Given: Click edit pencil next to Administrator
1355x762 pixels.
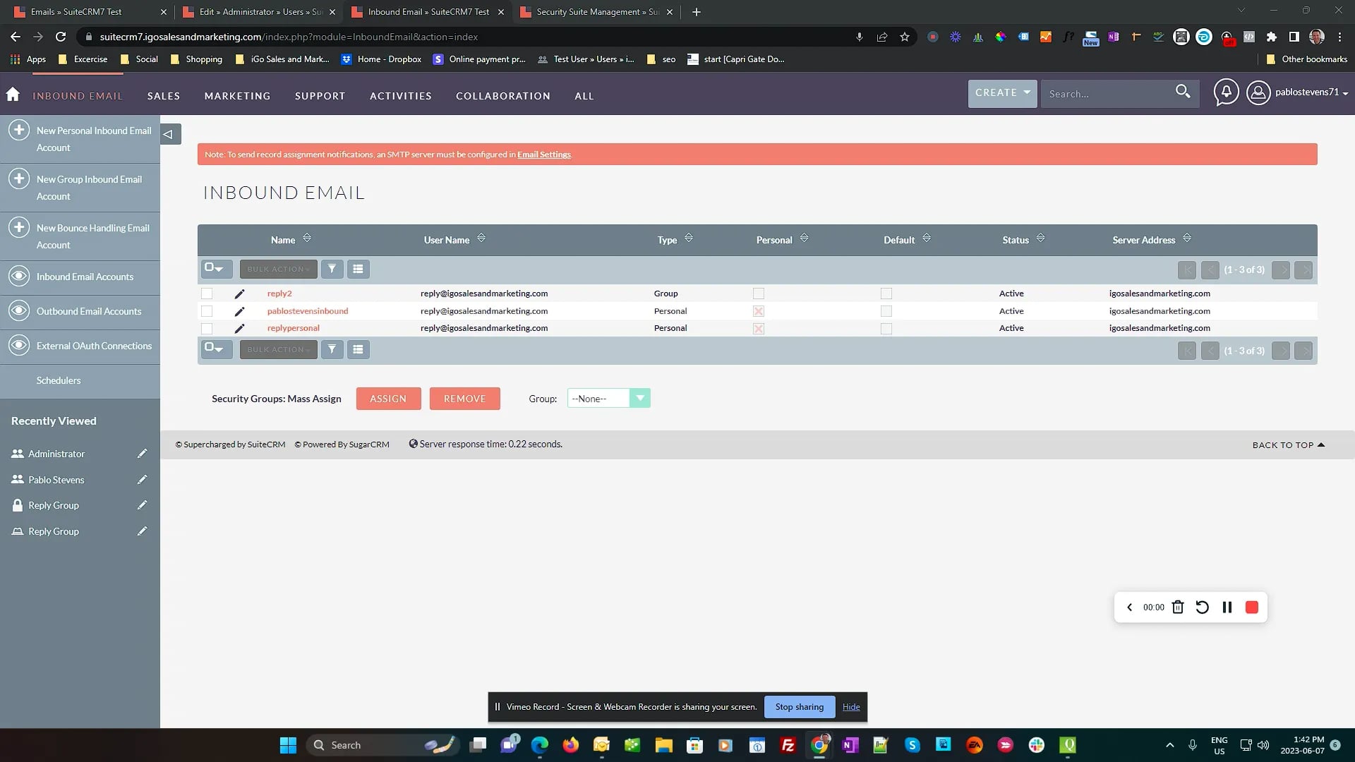Looking at the screenshot, I should coord(142,454).
